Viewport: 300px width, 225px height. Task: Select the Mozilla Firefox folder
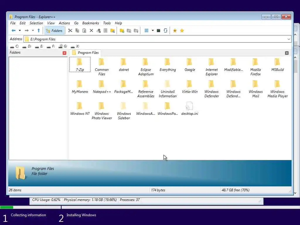[255, 67]
